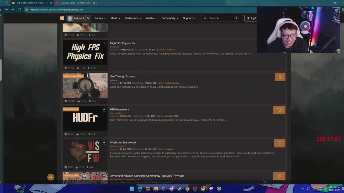The width and height of the screenshot is (344, 193).
Task: Add High FPS Physics Fix to collection (plus)
Action: [x=104, y=43]
